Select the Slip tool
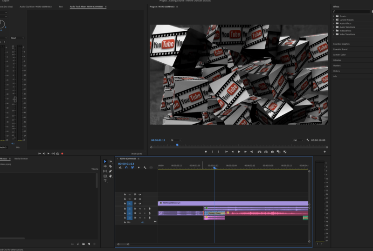The image size is (373, 251). click(105, 171)
